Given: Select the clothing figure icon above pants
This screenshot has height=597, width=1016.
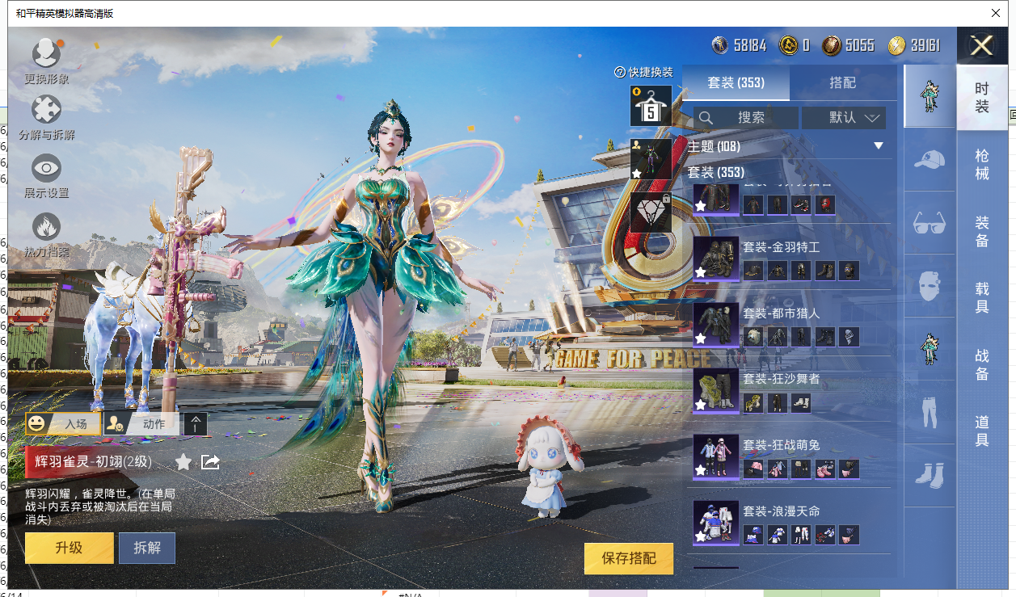Looking at the screenshot, I should click(x=930, y=349).
